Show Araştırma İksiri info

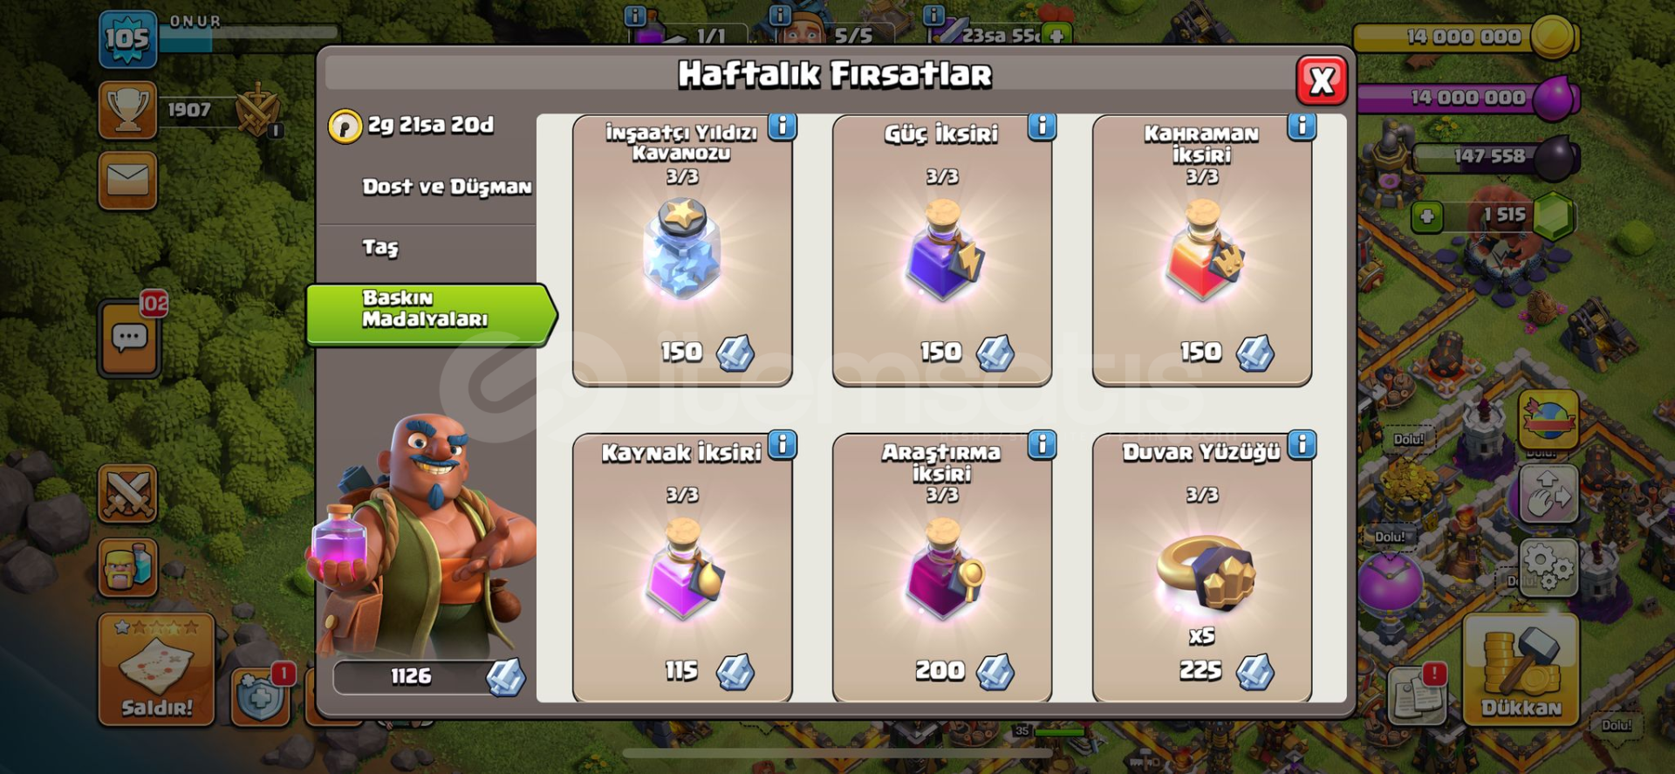1042,445
